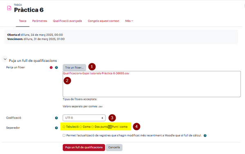
Task: Open help icon next to Penja un fitxer
Action: (x=56, y=68)
